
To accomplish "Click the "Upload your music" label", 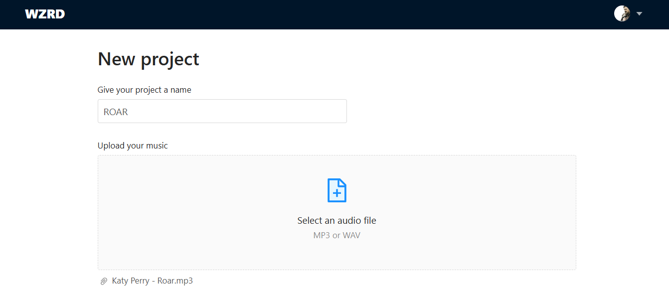I will pyautogui.click(x=133, y=146).
